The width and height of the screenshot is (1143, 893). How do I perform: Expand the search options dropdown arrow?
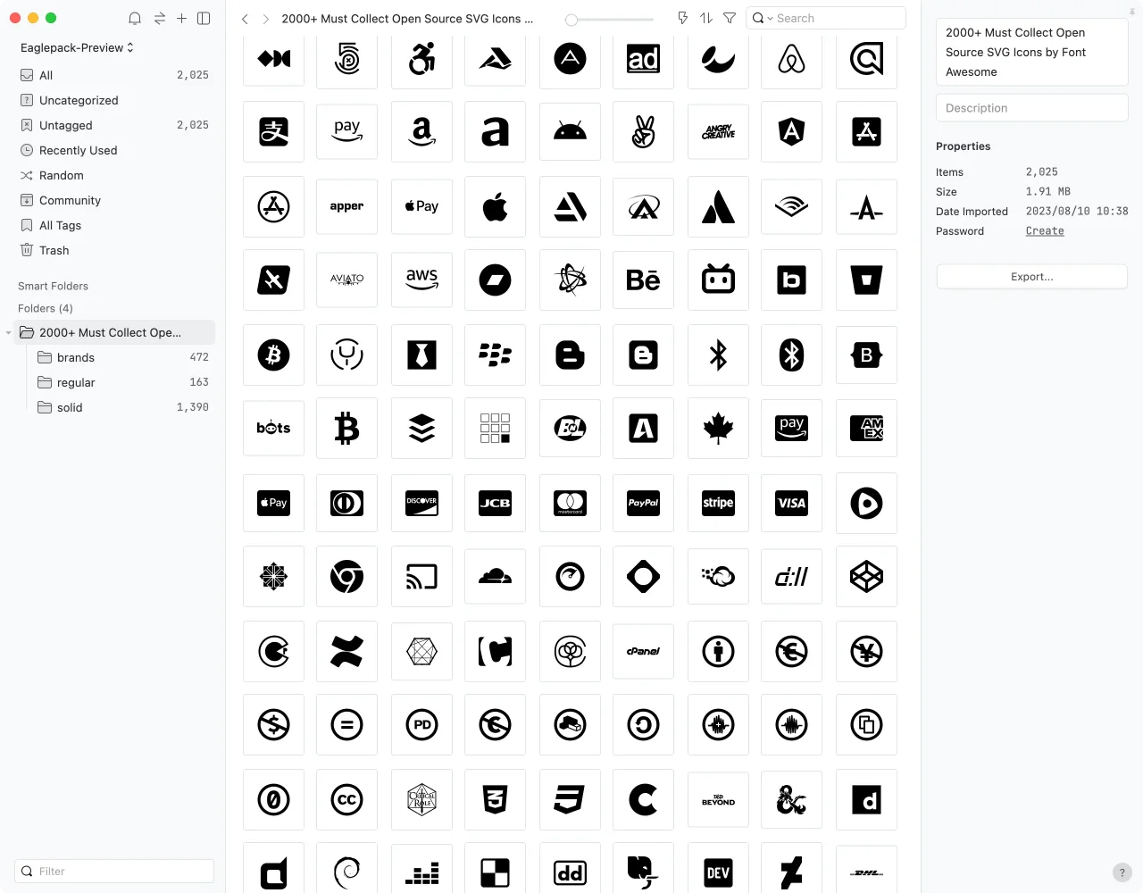point(770,19)
